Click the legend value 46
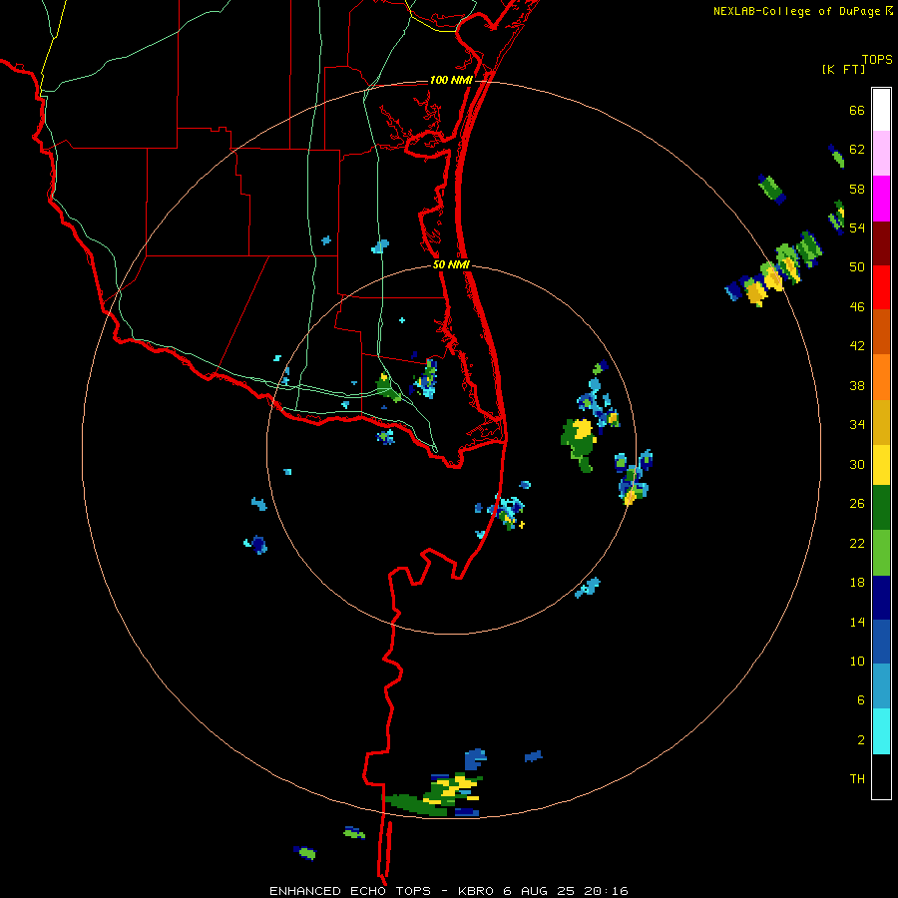 [857, 307]
